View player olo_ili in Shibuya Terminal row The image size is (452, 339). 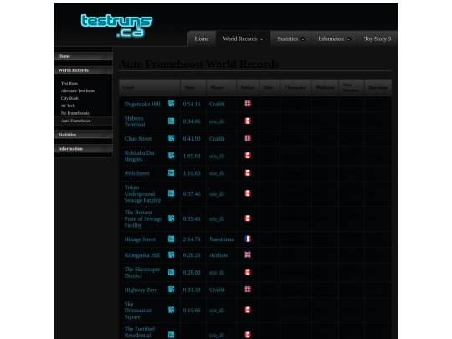pyautogui.click(x=217, y=121)
